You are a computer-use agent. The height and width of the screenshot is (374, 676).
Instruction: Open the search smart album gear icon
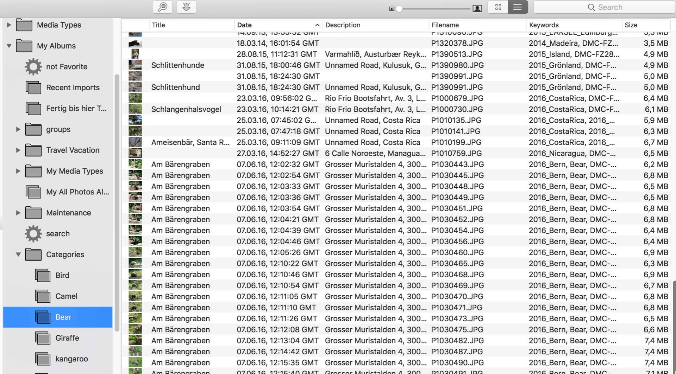click(33, 233)
